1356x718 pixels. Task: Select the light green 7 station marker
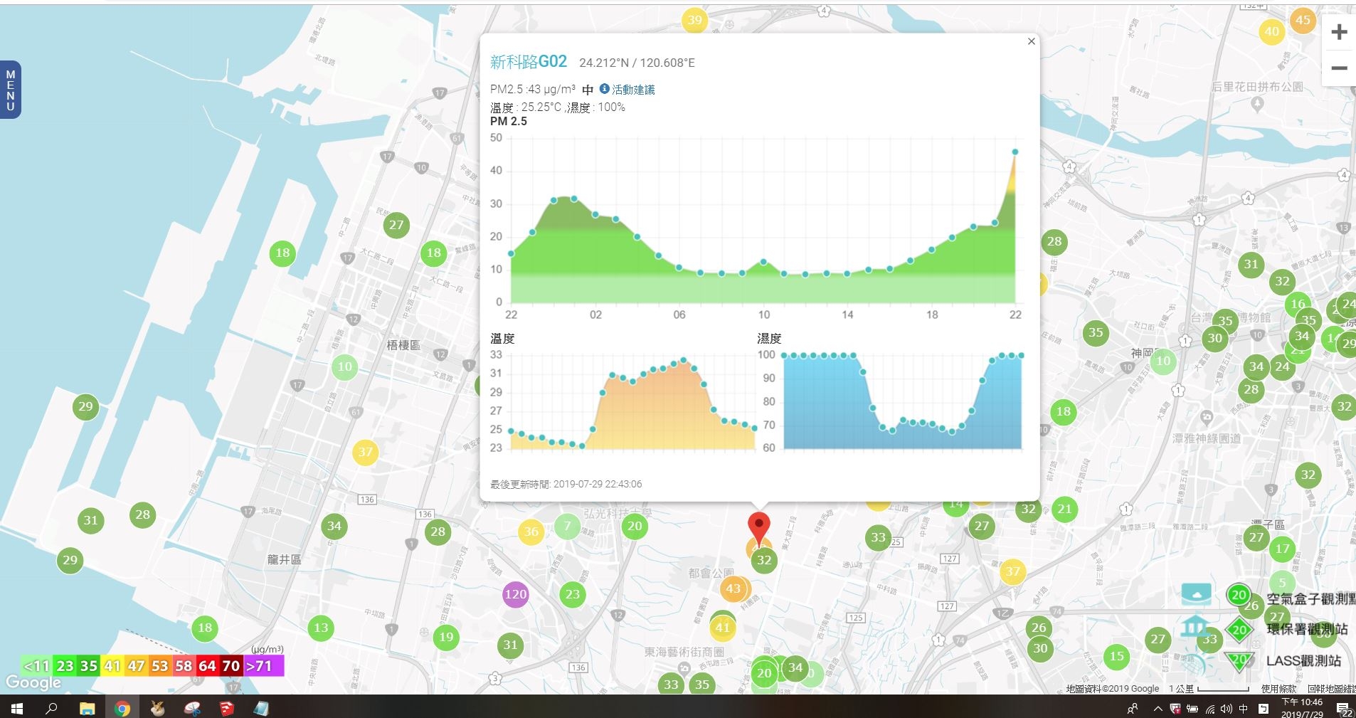point(567,526)
